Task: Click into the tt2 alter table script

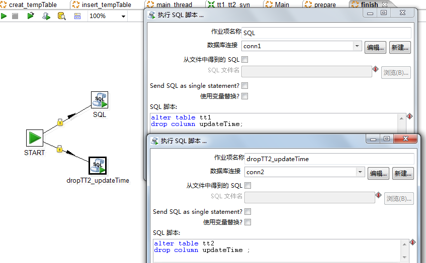Action: click(x=276, y=250)
